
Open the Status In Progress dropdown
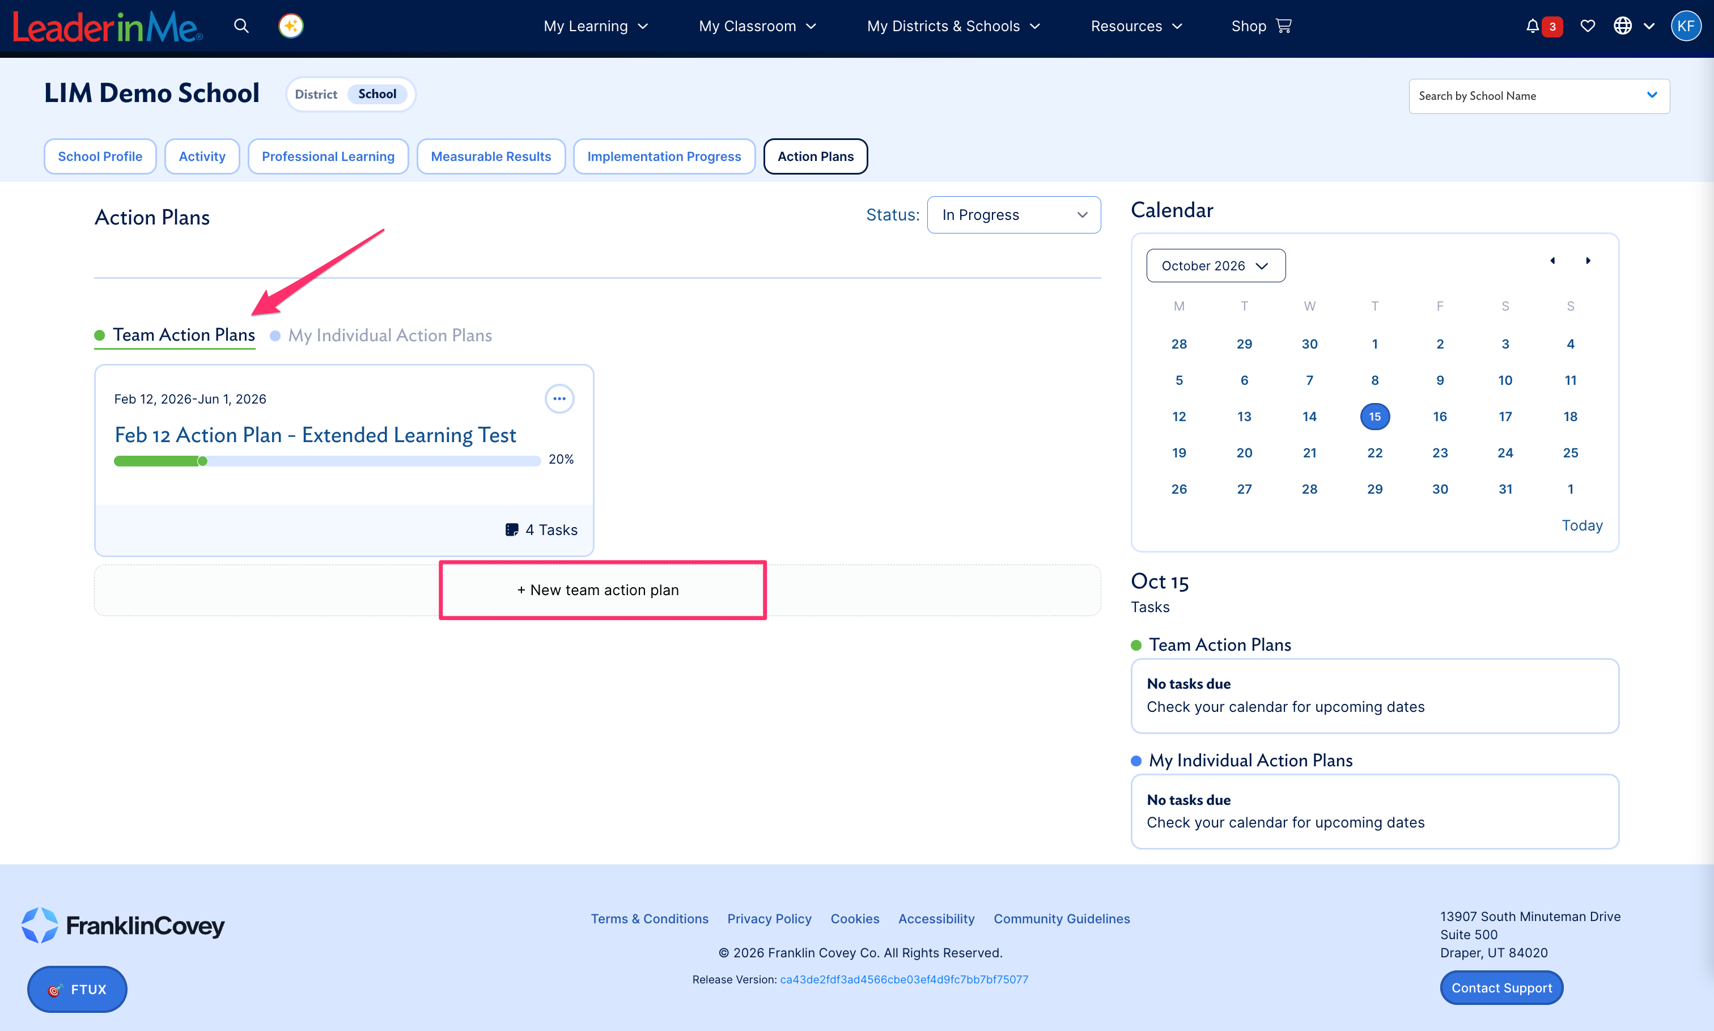click(1013, 215)
